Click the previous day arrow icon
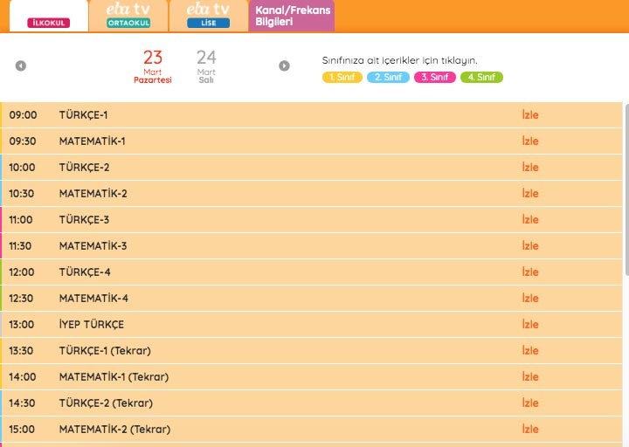Screen dimensions: 629x447 (21, 65)
